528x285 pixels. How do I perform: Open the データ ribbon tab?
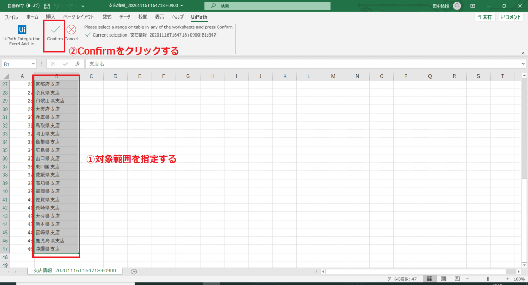click(x=125, y=17)
